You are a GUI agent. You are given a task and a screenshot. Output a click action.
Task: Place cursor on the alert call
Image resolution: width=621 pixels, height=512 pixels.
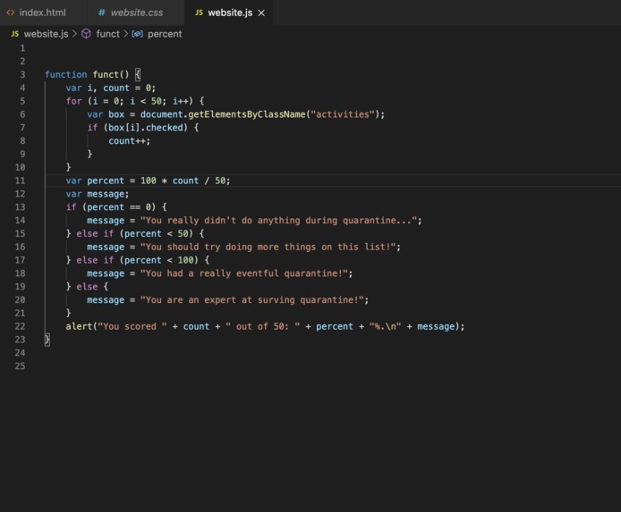(79, 326)
